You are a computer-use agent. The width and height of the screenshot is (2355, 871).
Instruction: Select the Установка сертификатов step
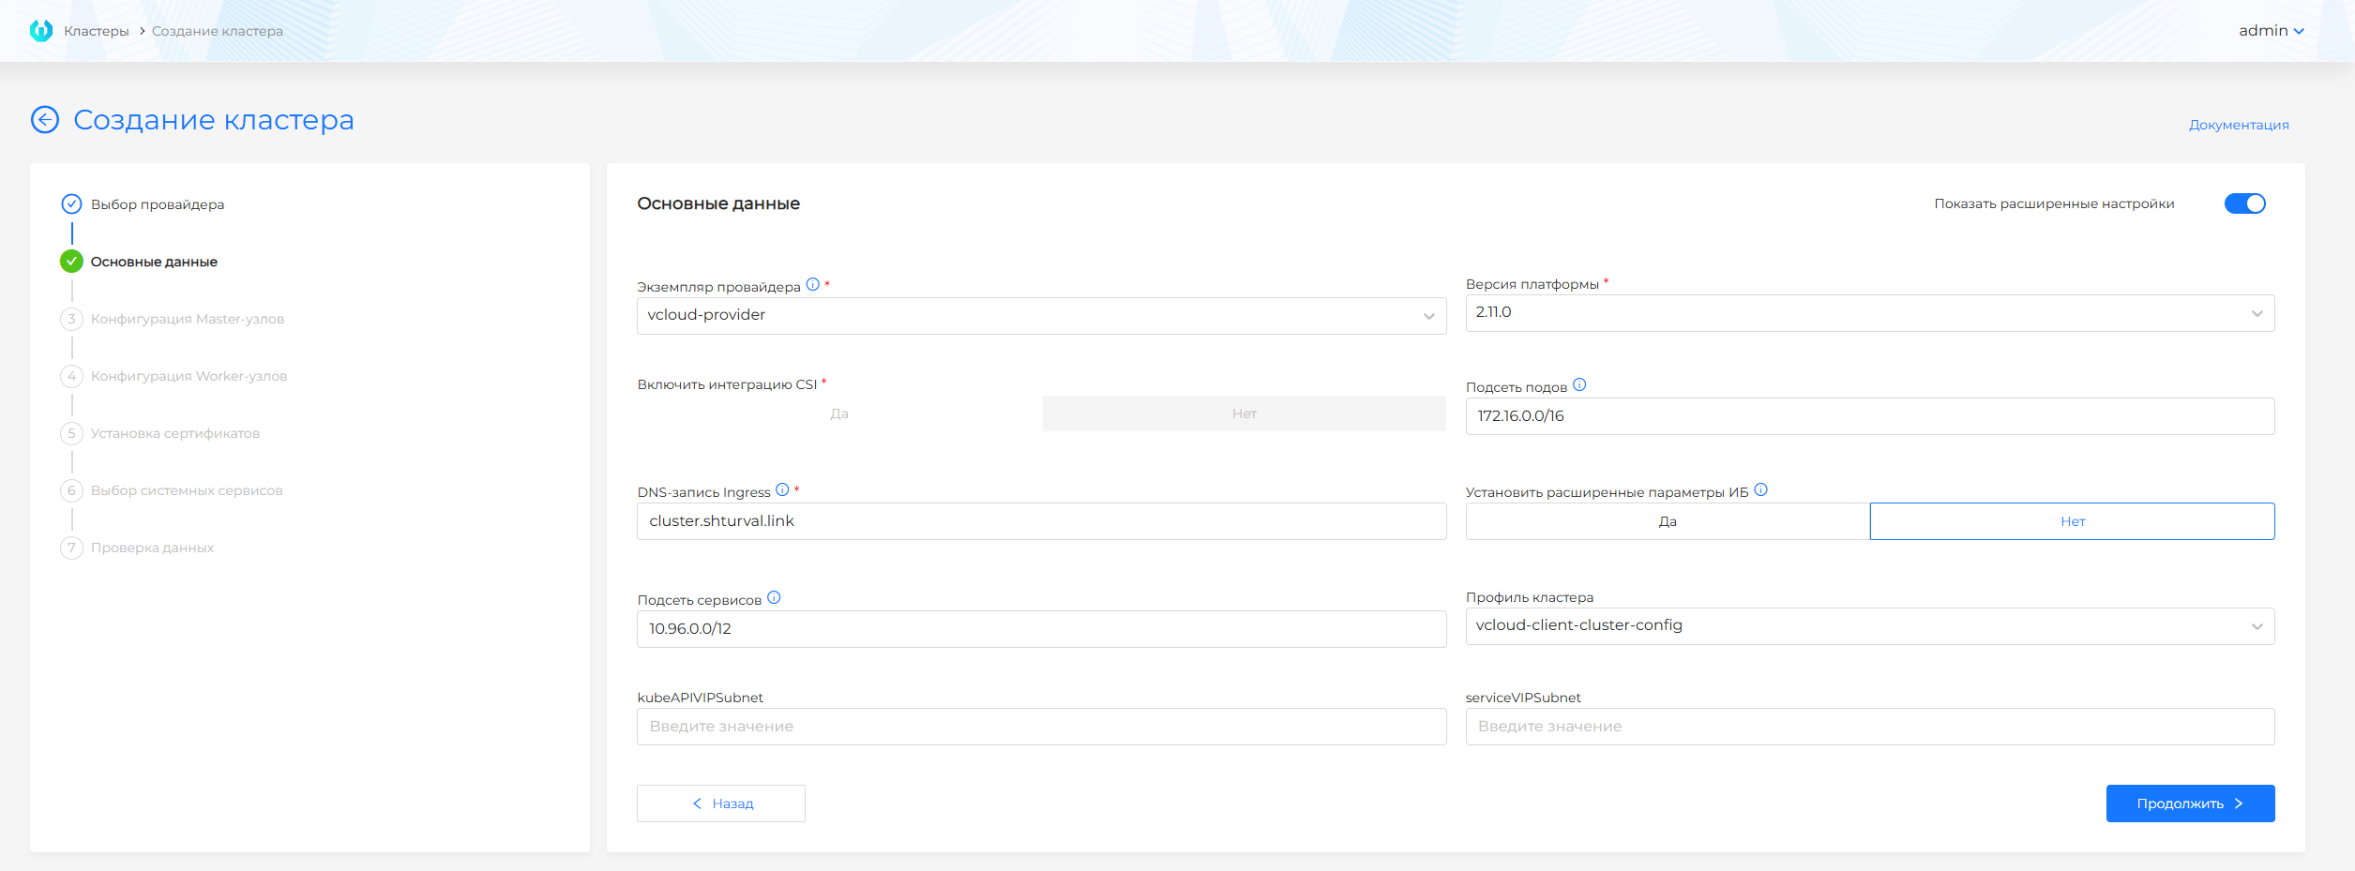pyautogui.click(x=174, y=432)
